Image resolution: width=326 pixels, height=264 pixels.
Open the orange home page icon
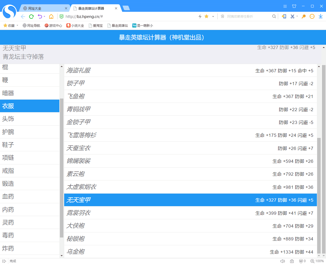(51, 17)
